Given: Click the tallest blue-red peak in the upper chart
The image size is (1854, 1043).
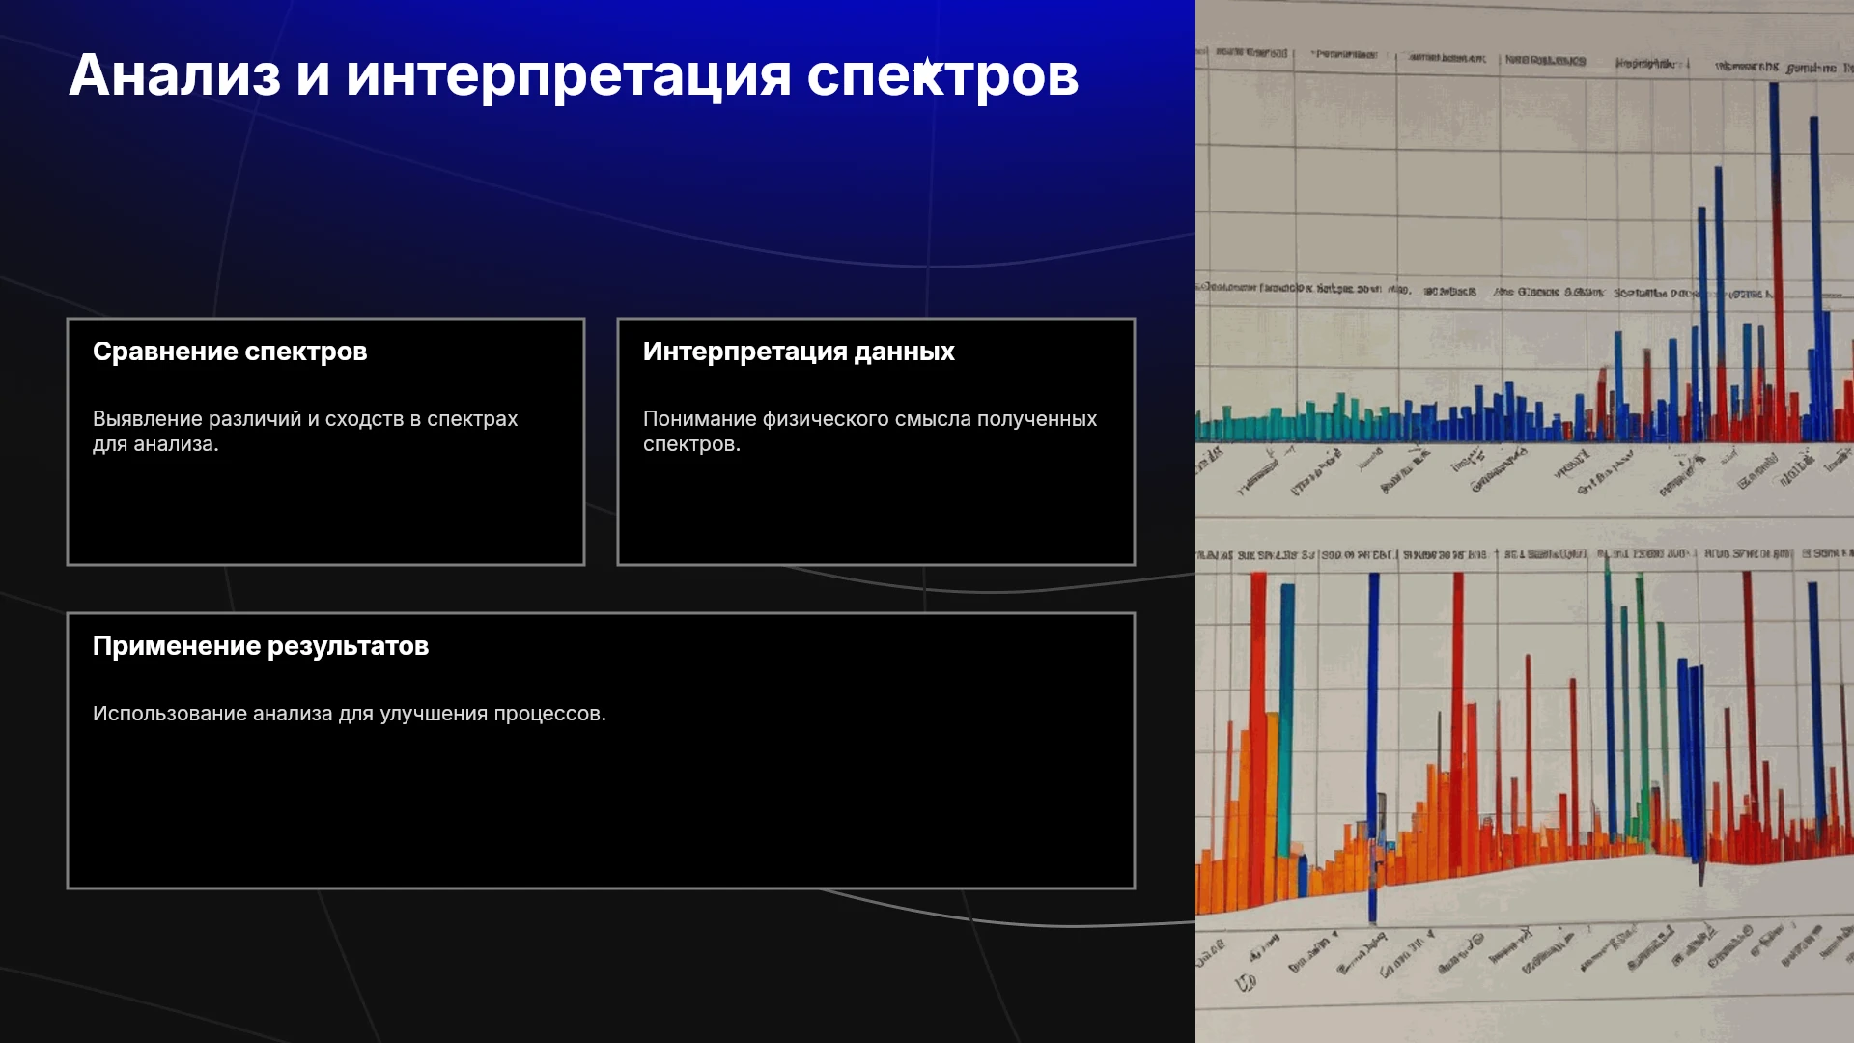Looking at the screenshot, I should pyautogui.click(x=1775, y=261).
